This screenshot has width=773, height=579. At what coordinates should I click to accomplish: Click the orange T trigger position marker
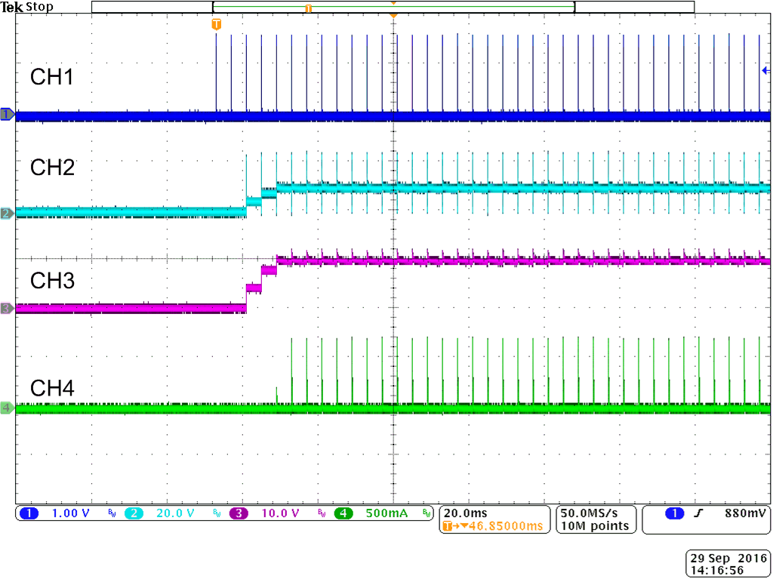click(217, 23)
